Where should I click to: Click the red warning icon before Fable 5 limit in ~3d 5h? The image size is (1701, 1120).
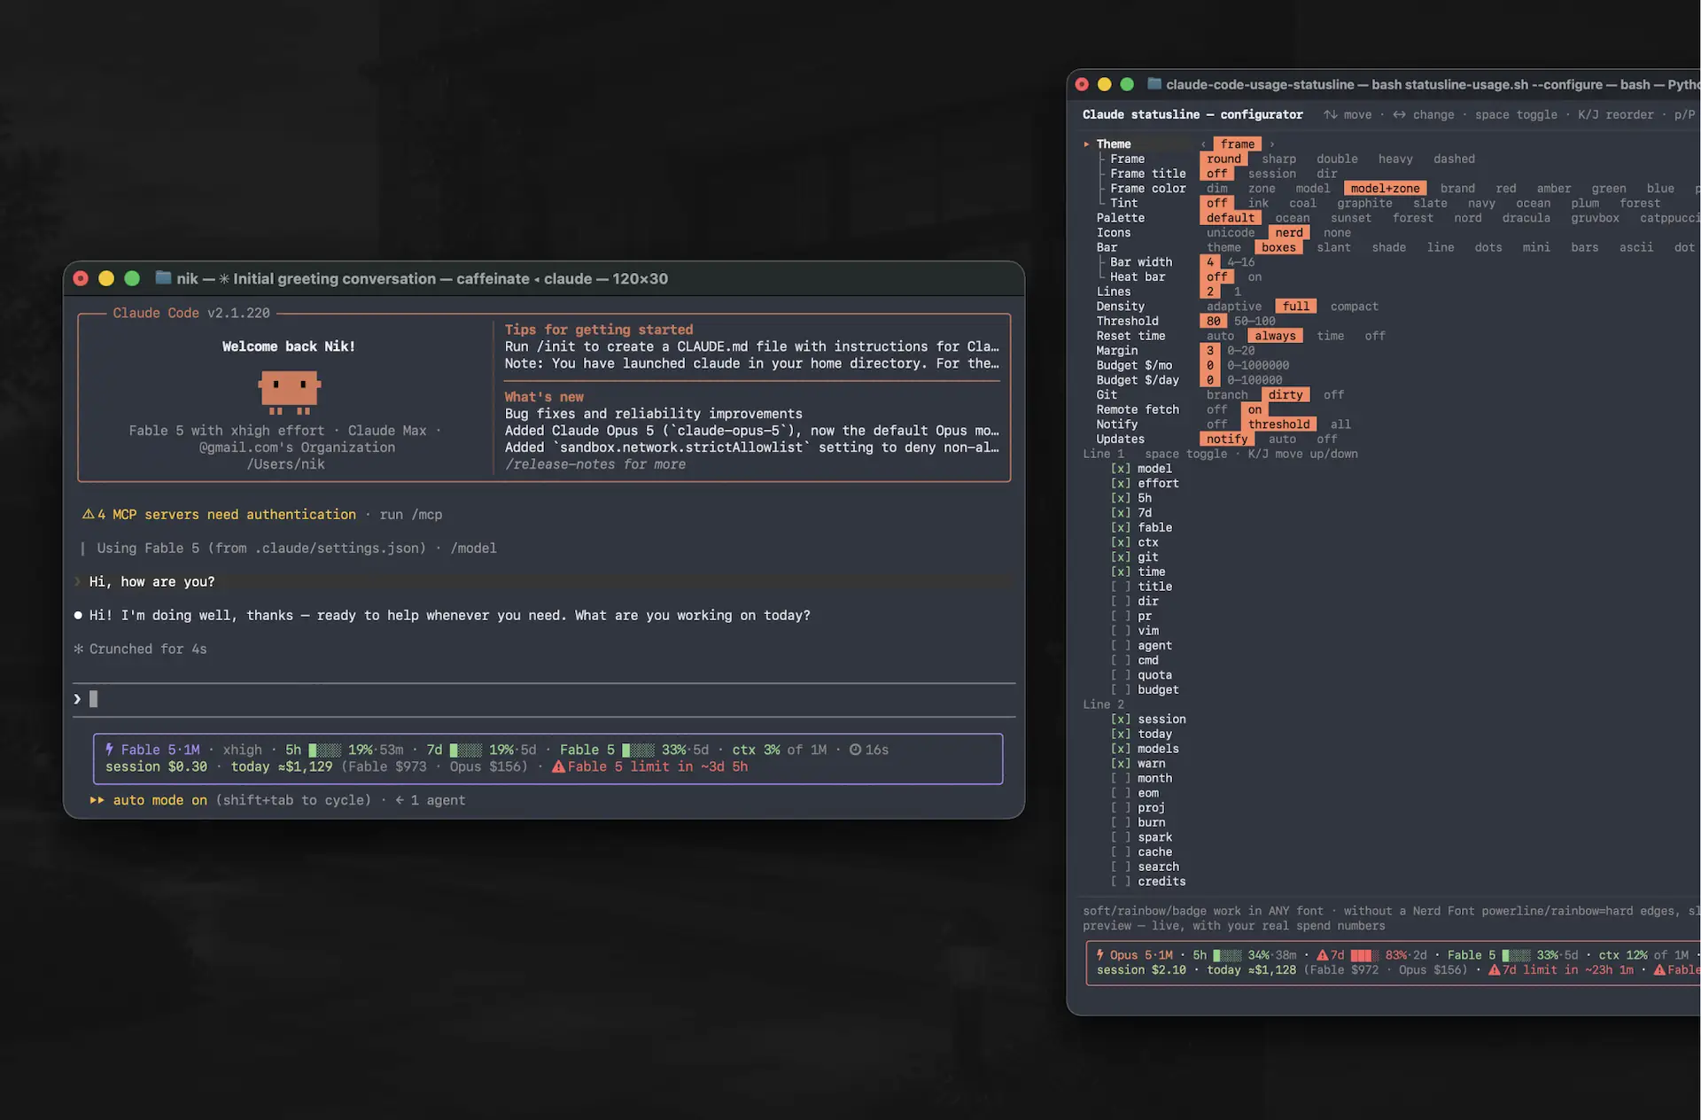(558, 766)
